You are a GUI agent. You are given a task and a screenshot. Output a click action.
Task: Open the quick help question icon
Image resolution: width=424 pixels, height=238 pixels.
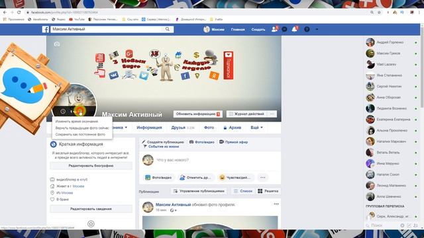click(x=307, y=29)
